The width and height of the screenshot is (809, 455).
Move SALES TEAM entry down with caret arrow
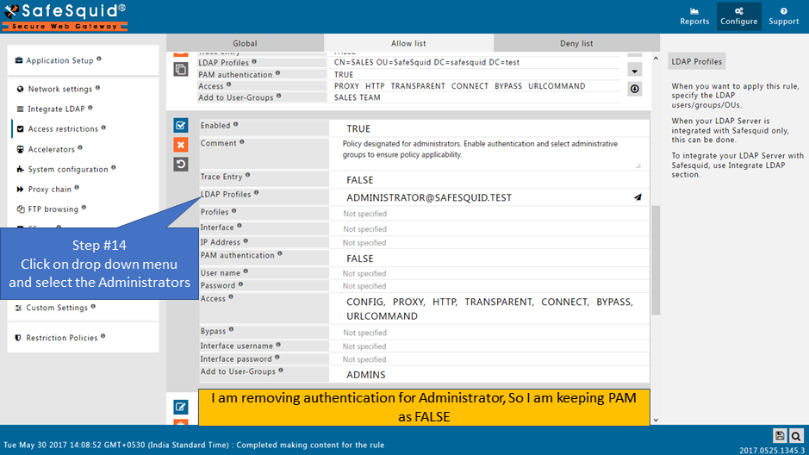635,72
